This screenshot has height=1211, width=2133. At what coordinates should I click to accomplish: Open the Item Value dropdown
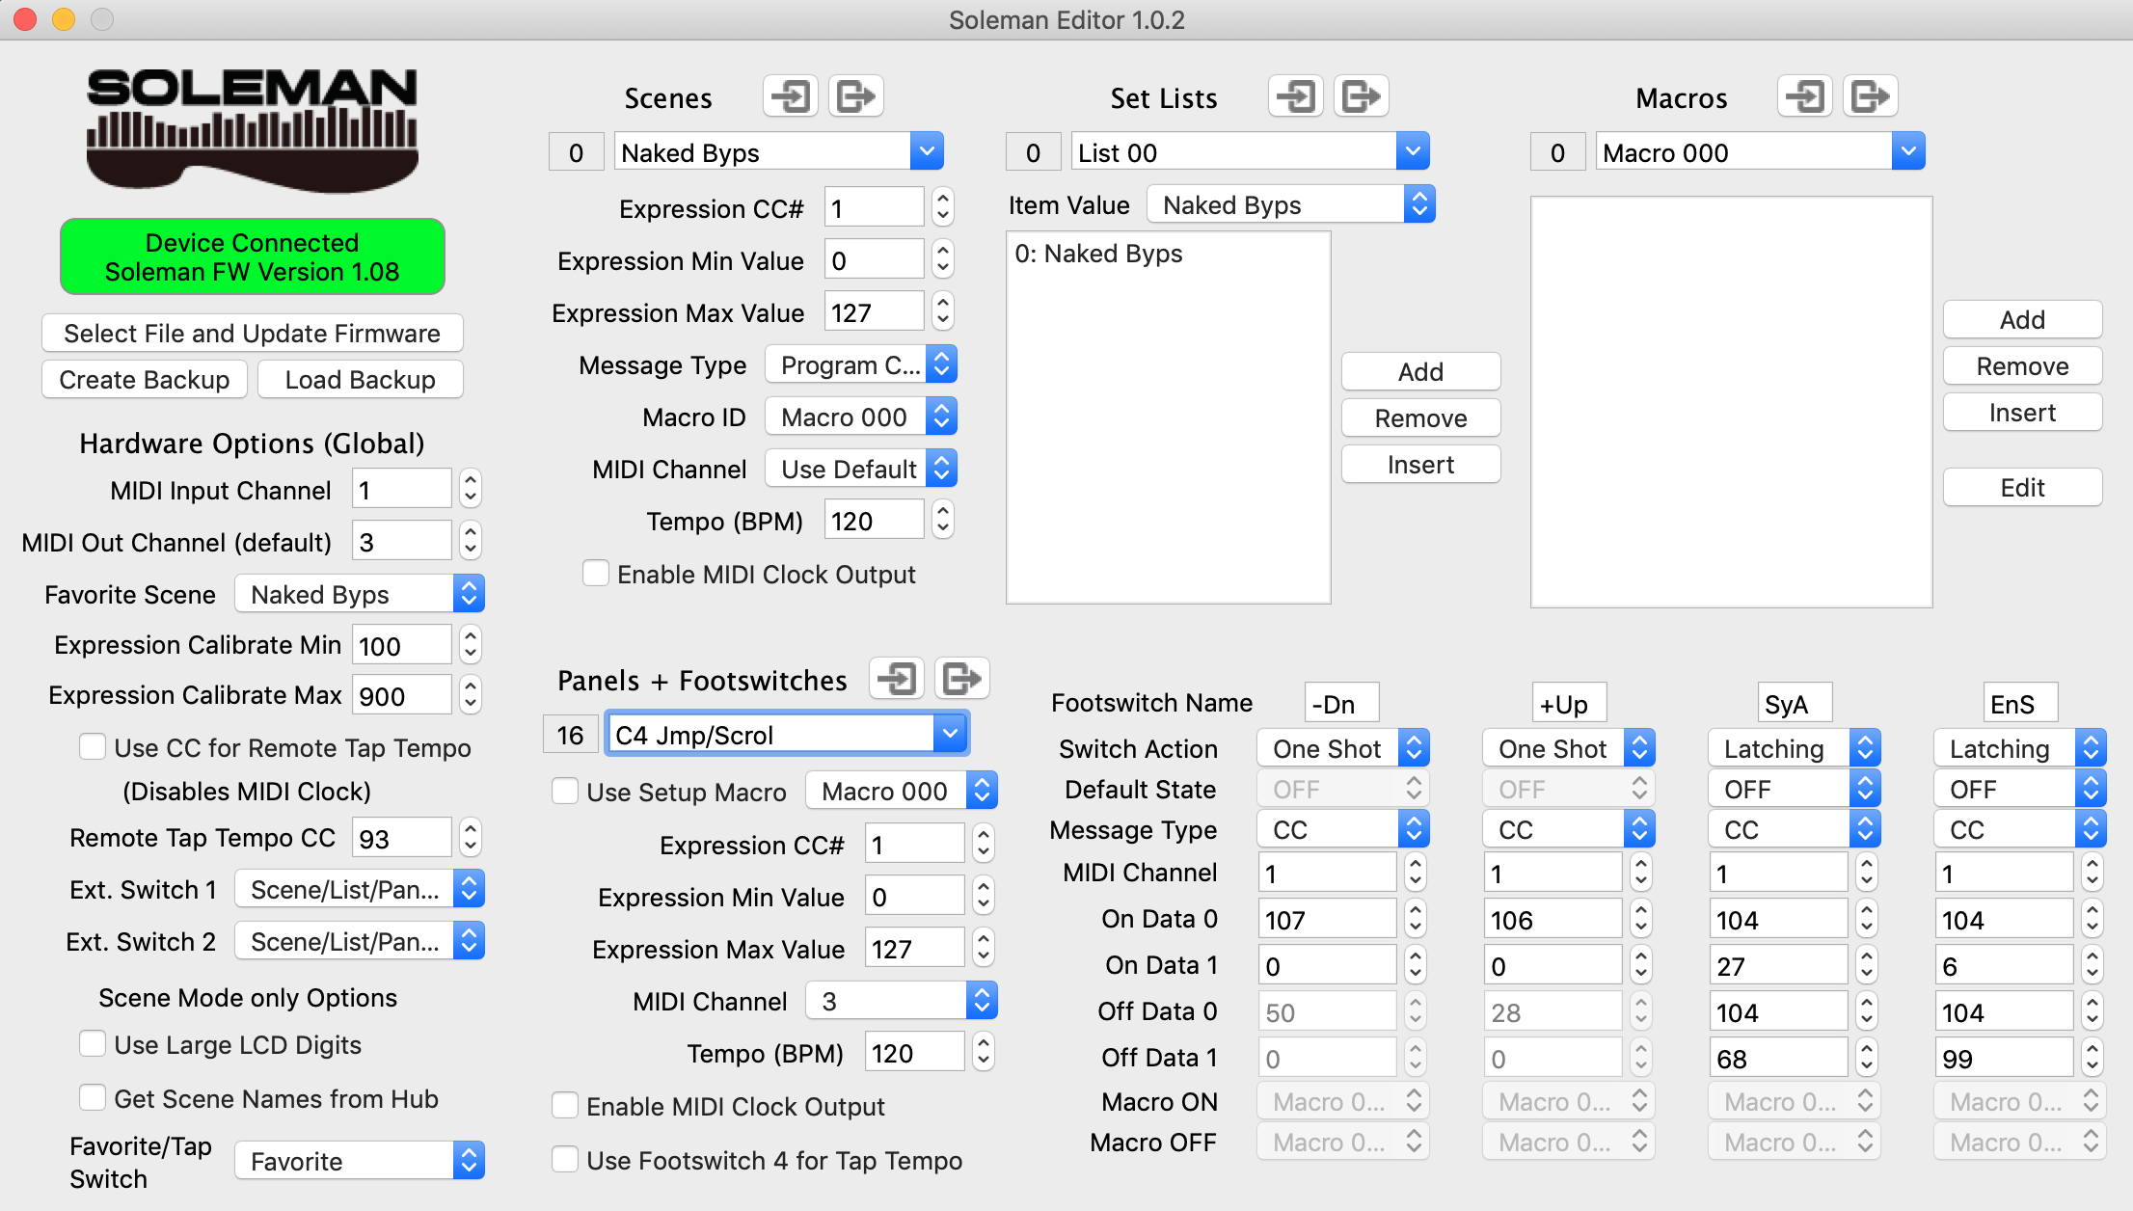click(1291, 205)
